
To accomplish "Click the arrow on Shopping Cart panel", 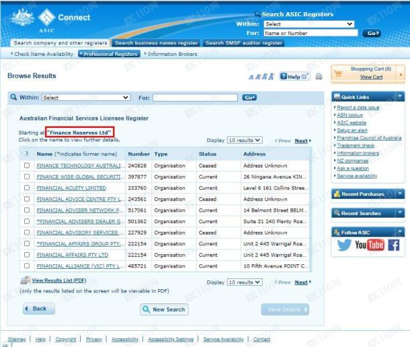I will 401,75.
